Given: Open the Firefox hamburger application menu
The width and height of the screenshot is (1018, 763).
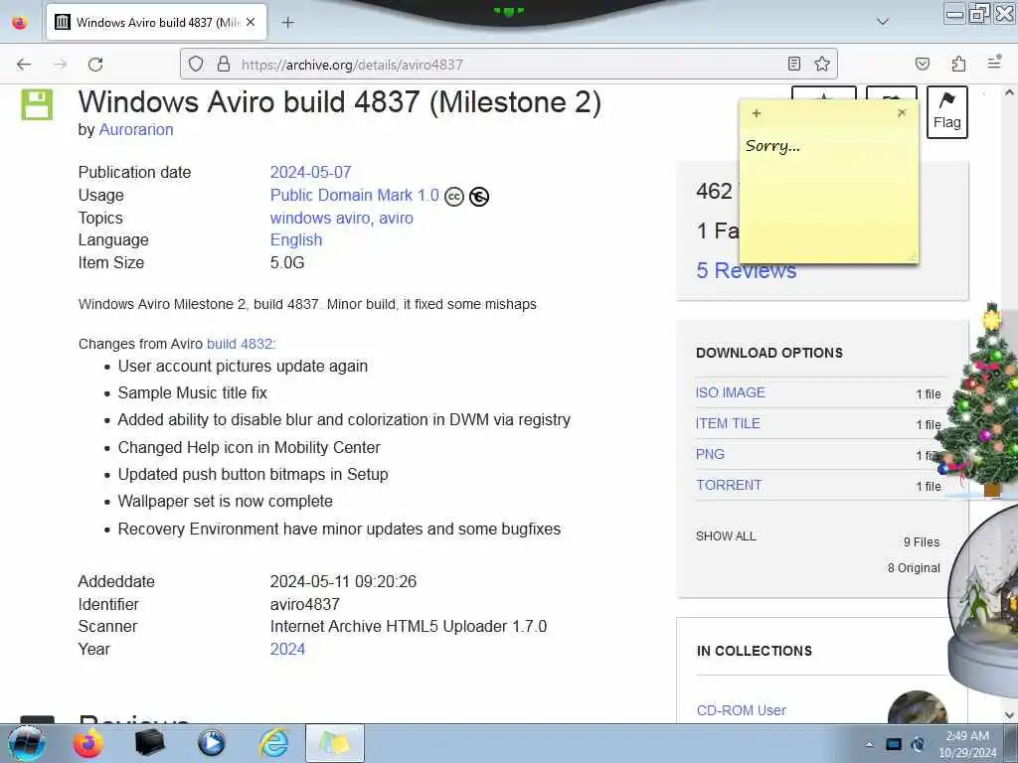Looking at the screenshot, I should point(994,63).
